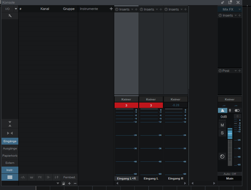Click the audio track filter waveform icon
251x190 pixels.
pos(23,177)
